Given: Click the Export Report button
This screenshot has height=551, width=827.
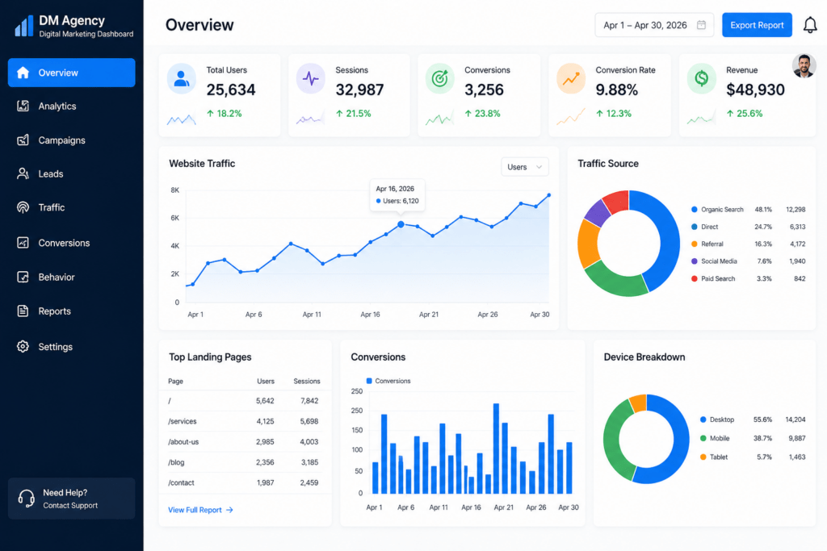Looking at the screenshot, I should (x=757, y=25).
